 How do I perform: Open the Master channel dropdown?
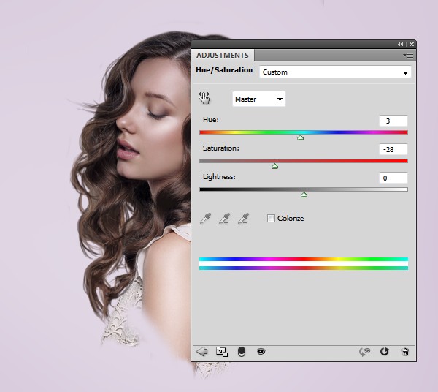259,99
